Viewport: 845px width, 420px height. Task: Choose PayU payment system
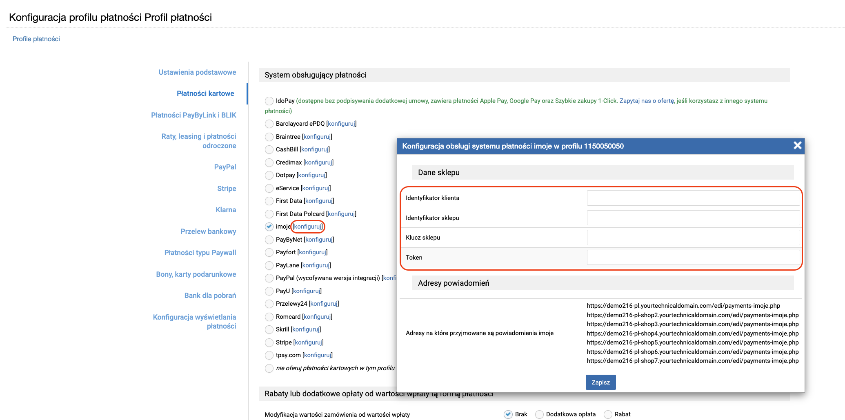pyautogui.click(x=269, y=291)
